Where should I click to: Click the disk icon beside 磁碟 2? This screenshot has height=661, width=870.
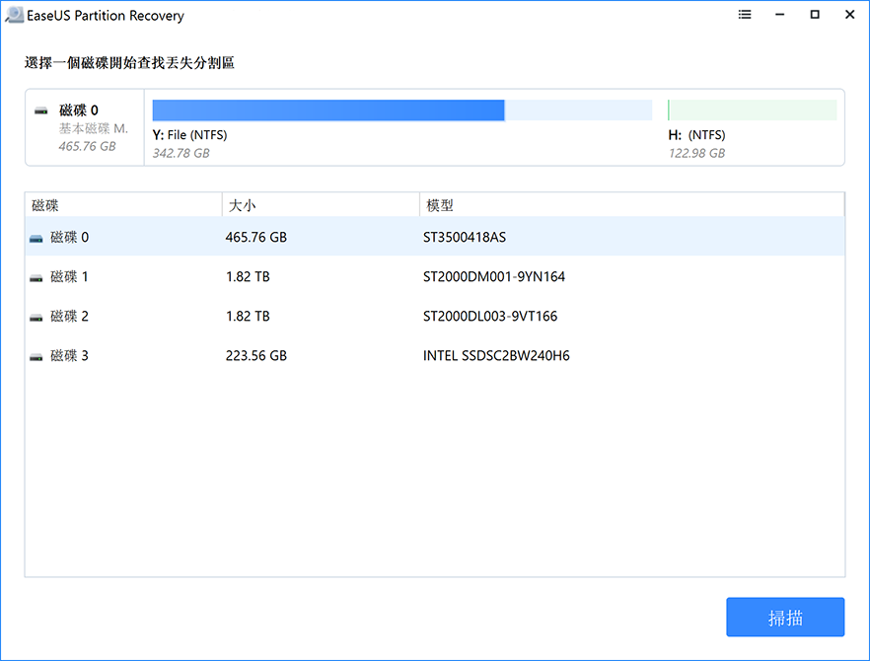(x=36, y=317)
